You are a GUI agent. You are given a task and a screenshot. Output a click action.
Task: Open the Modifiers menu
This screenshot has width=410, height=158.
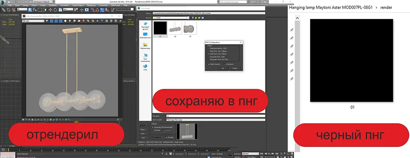[x=53, y=5]
